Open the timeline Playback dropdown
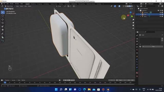 [x=8, y=80]
